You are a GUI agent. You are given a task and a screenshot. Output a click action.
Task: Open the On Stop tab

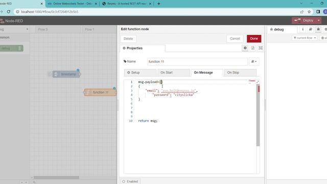pyautogui.click(x=240, y=73)
